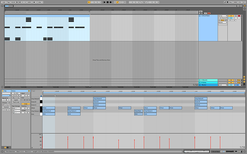This screenshot has height=154, width=247.
Task: Toggle Draw Mode pencil icon
Action: (225, 2)
